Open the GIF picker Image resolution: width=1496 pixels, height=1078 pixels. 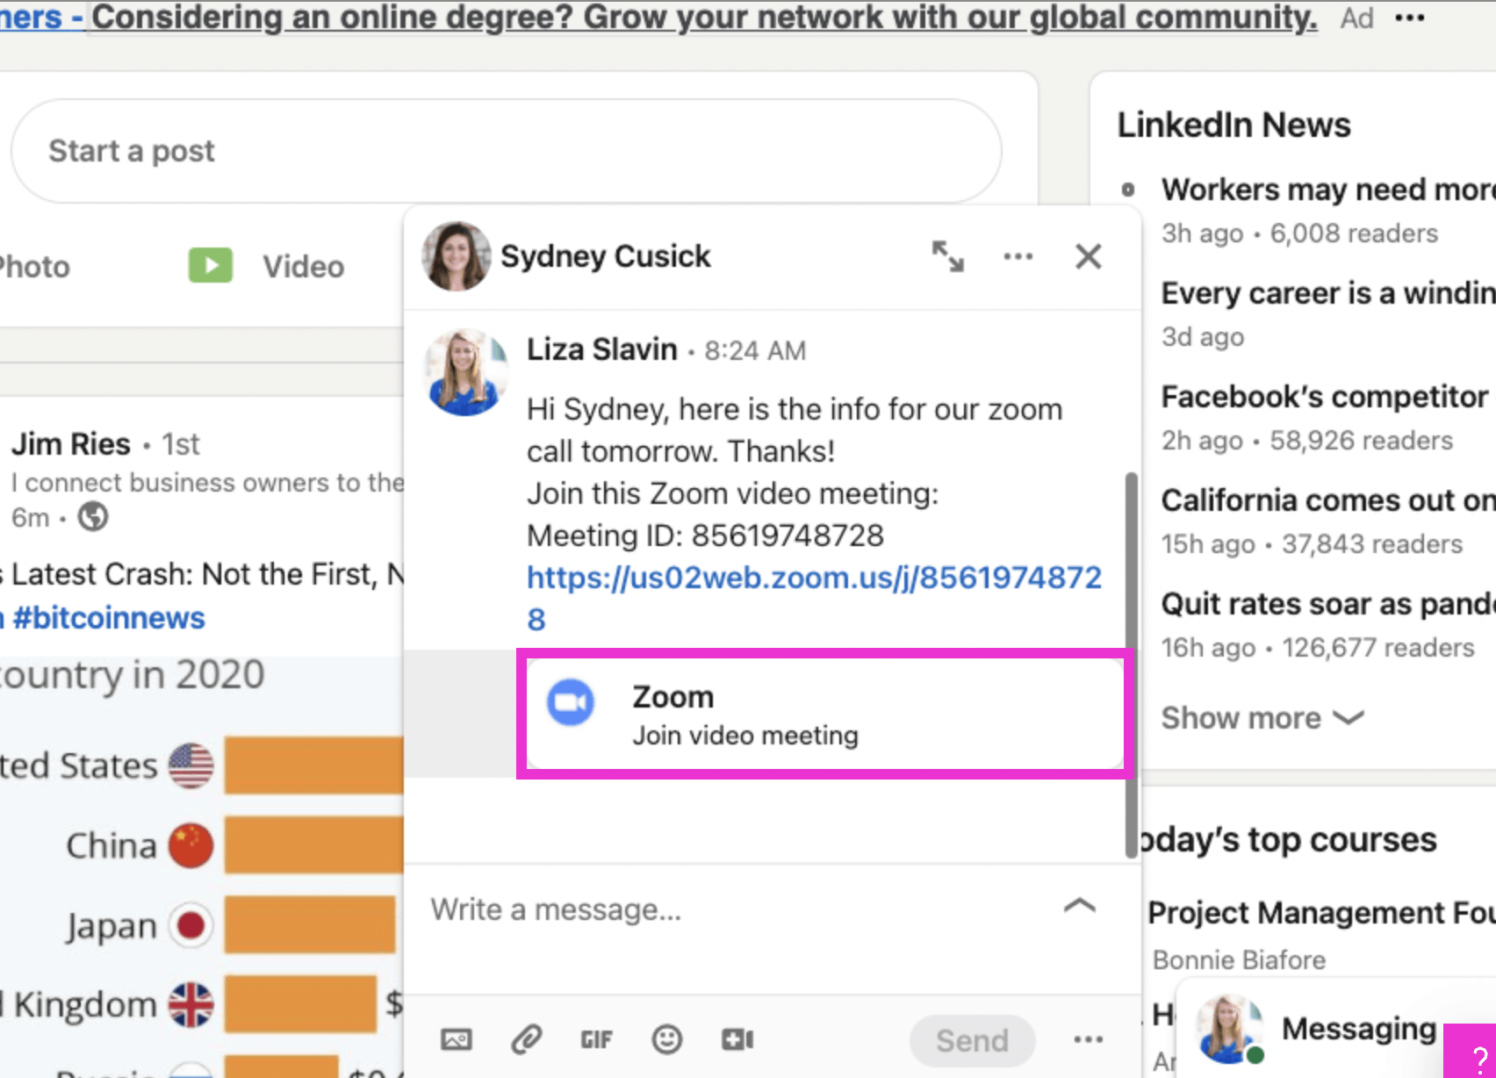tap(596, 1040)
